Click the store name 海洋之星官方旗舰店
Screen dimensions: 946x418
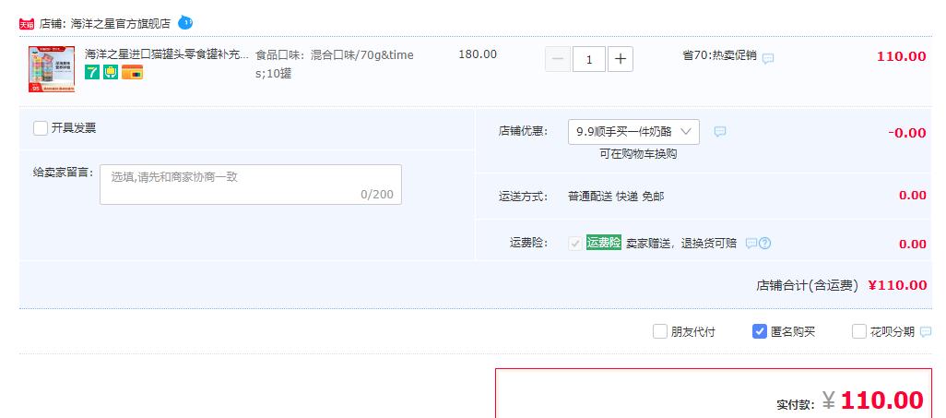click(120, 24)
